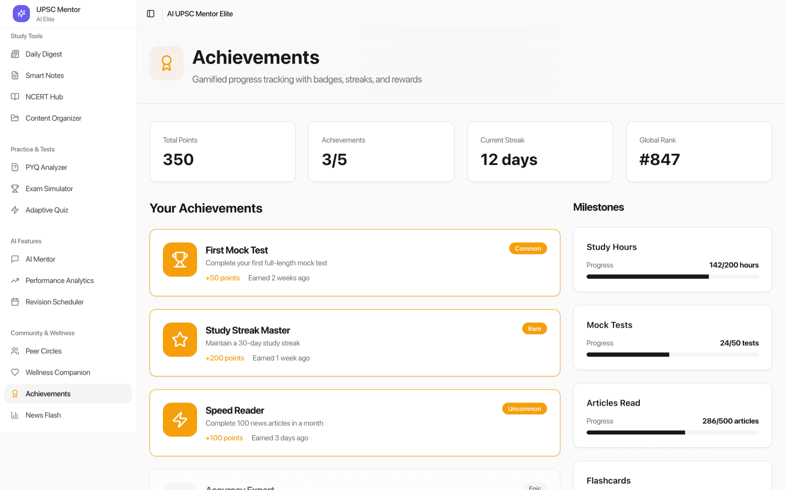The image size is (785, 490).
Task: Click the '+50 points' text
Action: 223,278
